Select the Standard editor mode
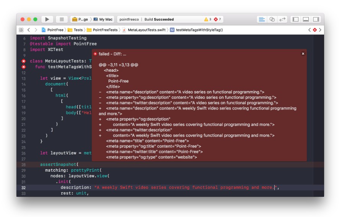The width and height of the screenshot is (339, 217). tap(262, 19)
